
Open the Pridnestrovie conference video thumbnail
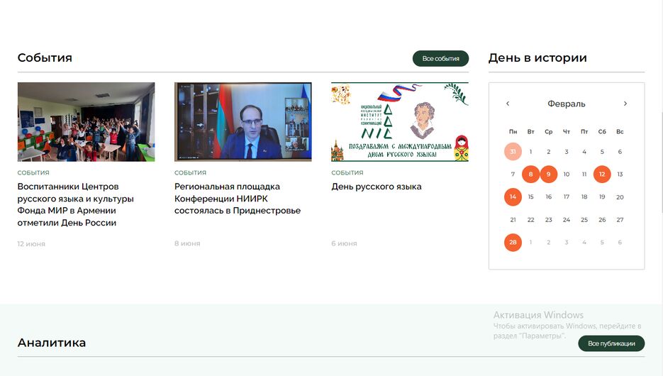tap(243, 122)
